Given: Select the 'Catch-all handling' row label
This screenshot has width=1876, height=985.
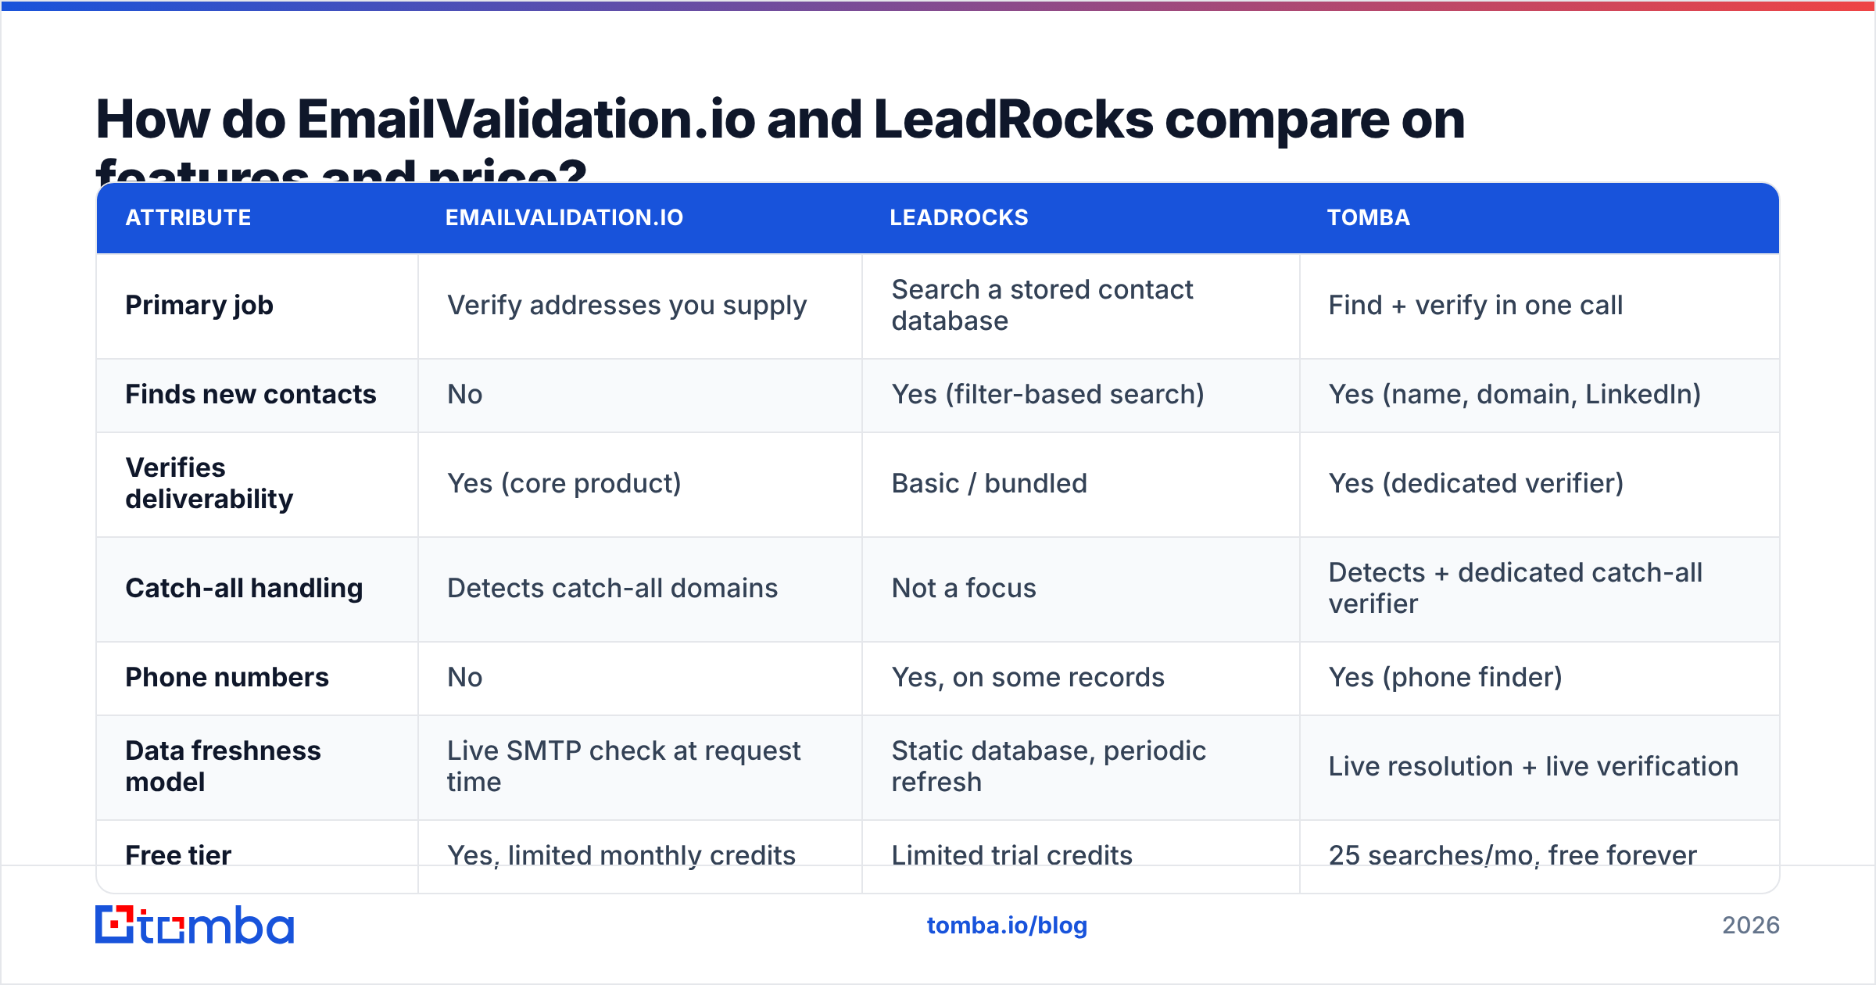Looking at the screenshot, I should [x=244, y=588].
